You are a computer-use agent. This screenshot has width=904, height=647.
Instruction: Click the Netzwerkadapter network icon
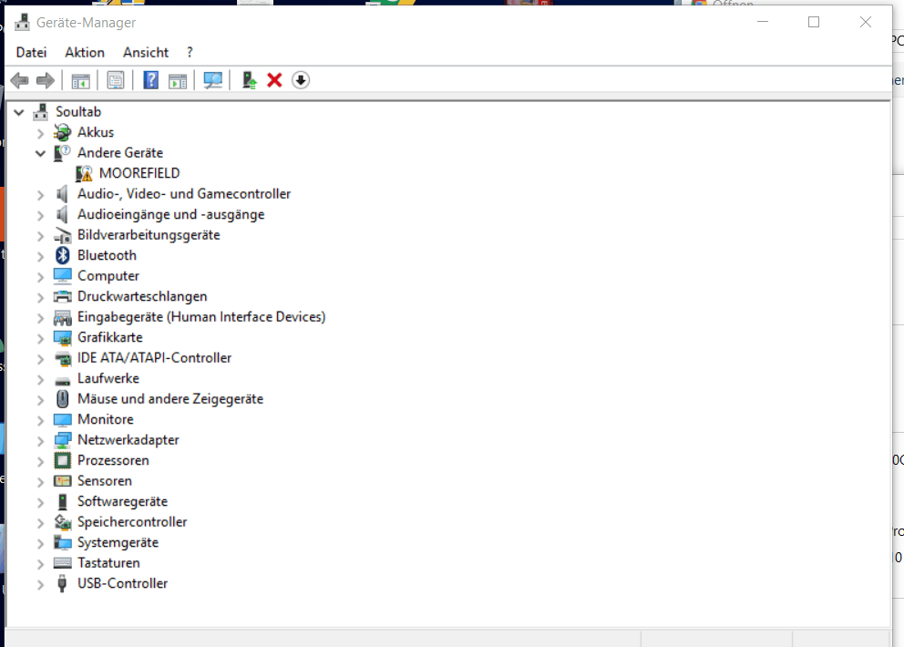(x=62, y=440)
